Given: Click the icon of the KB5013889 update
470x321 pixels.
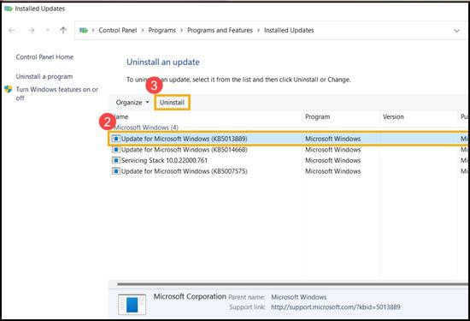Looking at the screenshot, I should [x=115, y=139].
